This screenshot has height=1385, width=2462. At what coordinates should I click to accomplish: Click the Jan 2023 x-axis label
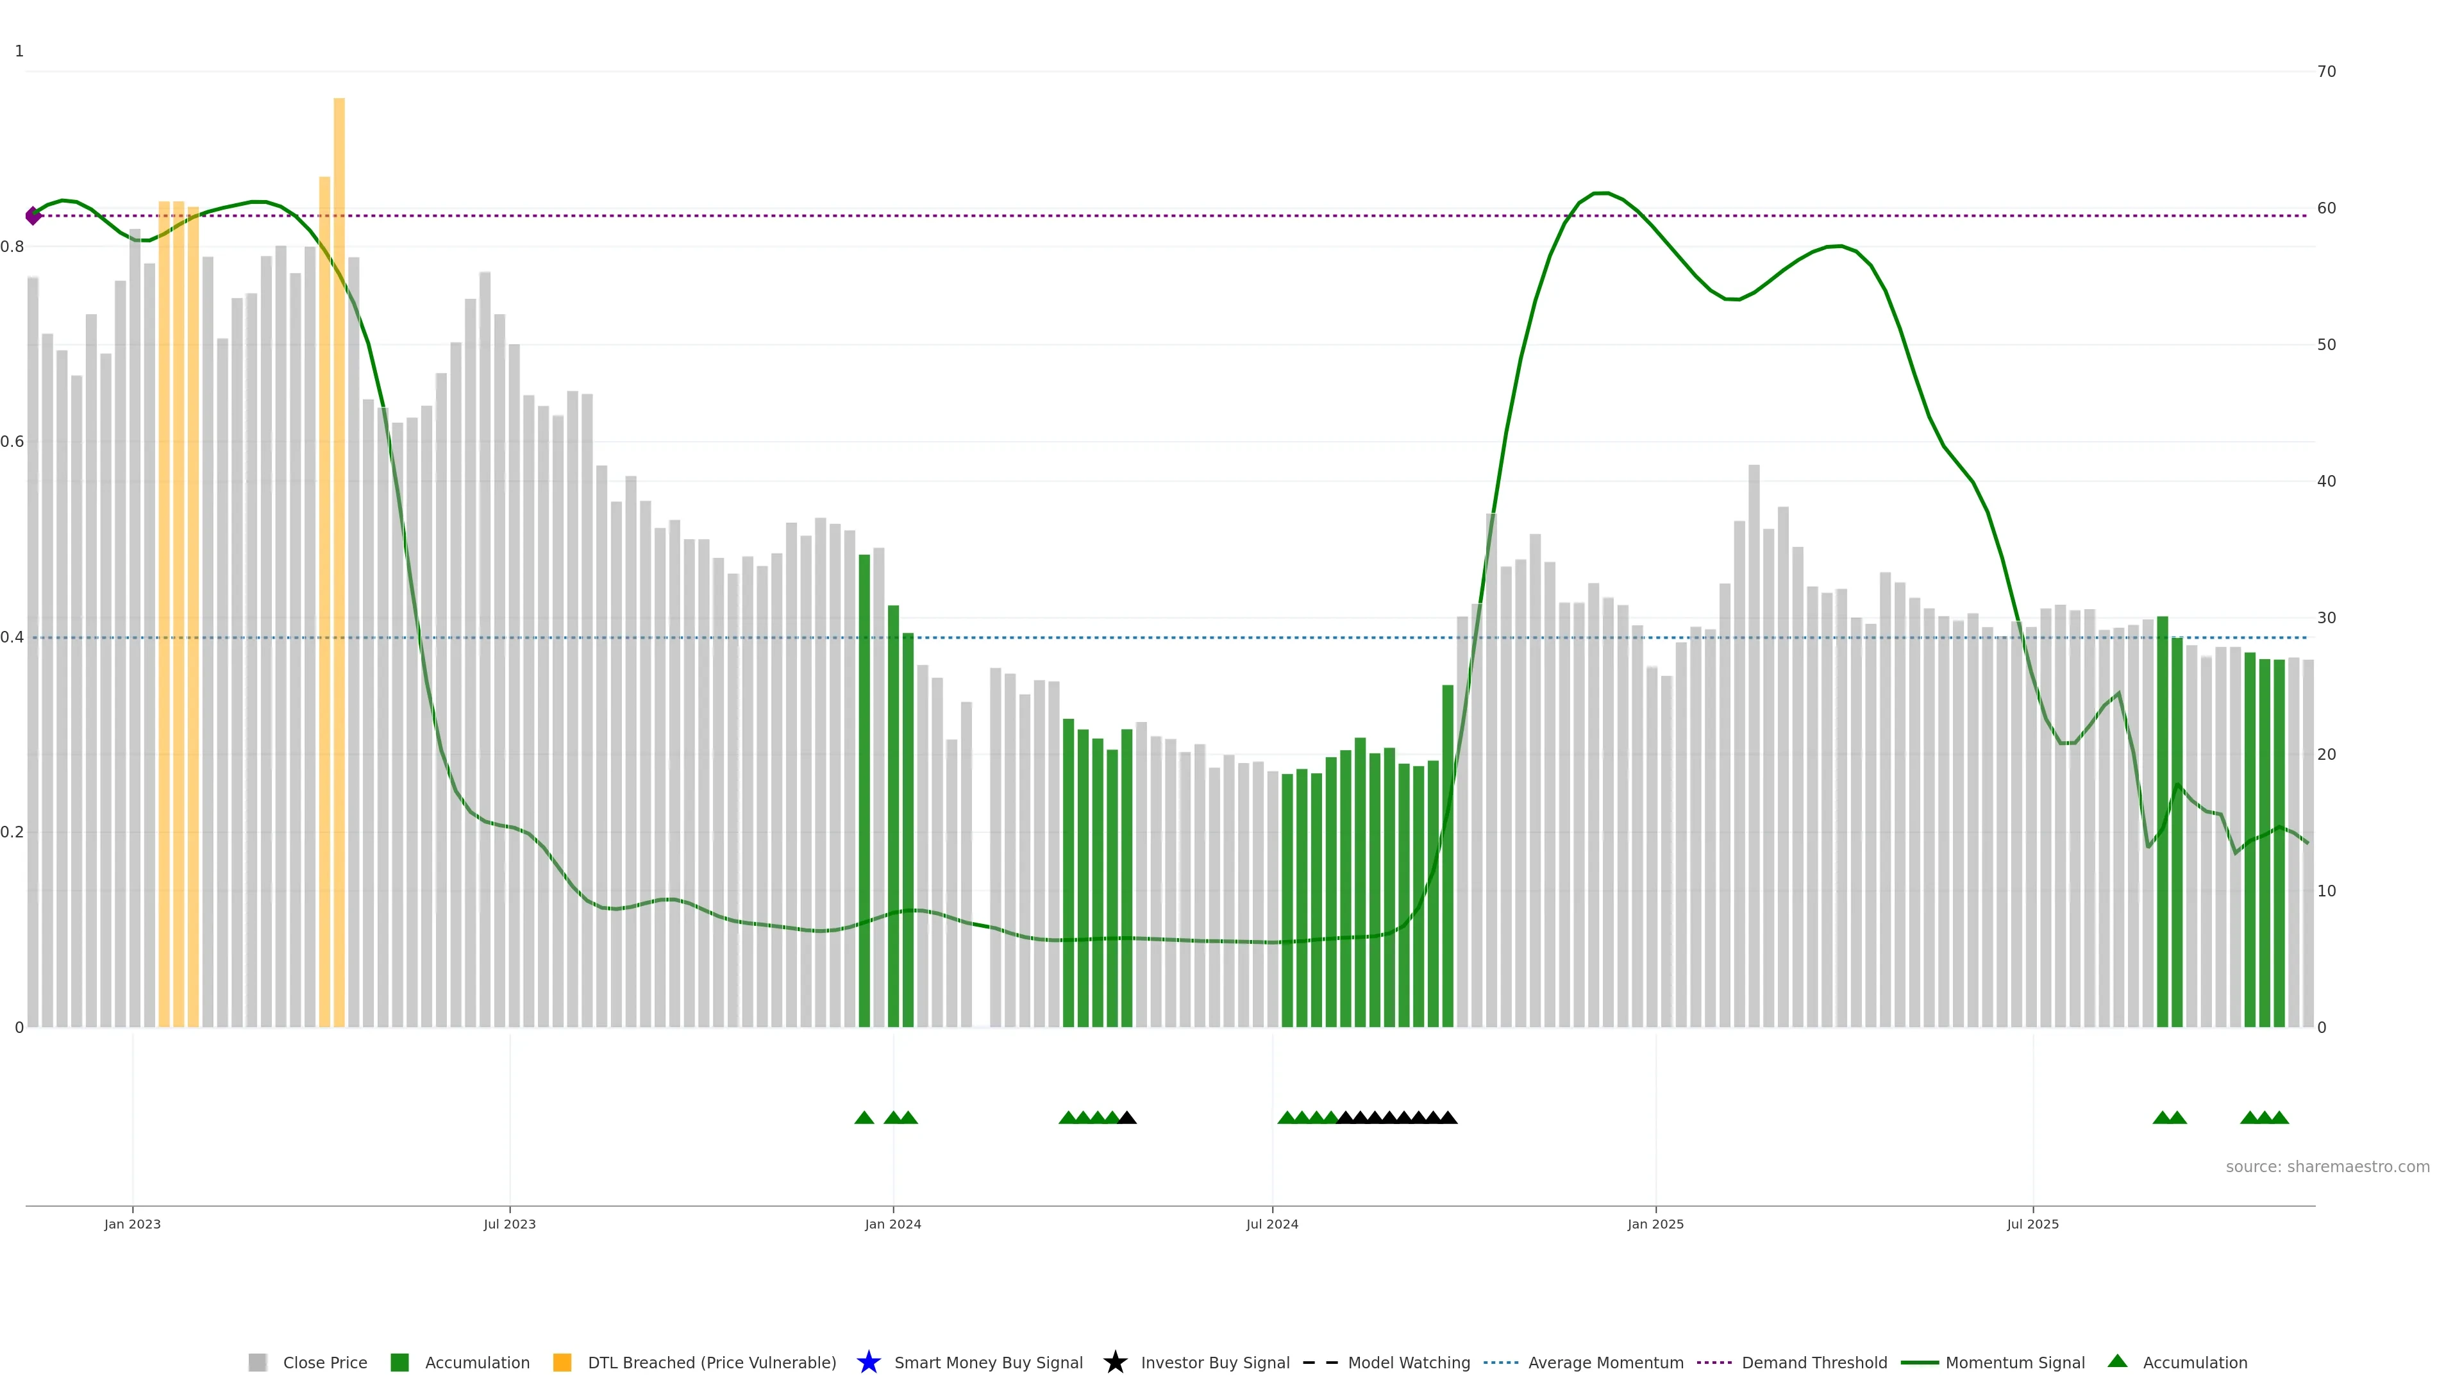pos(133,1223)
